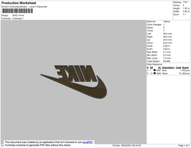Click the stitch count 3682 in the Black row
Image resolution: width=191 pixels, height=148 pixels.
(159, 73)
